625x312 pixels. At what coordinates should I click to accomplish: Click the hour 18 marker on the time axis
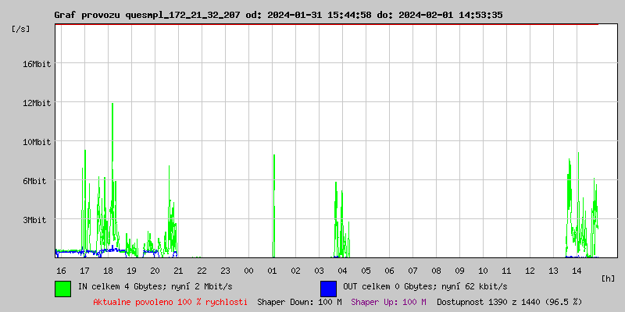[108, 270]
